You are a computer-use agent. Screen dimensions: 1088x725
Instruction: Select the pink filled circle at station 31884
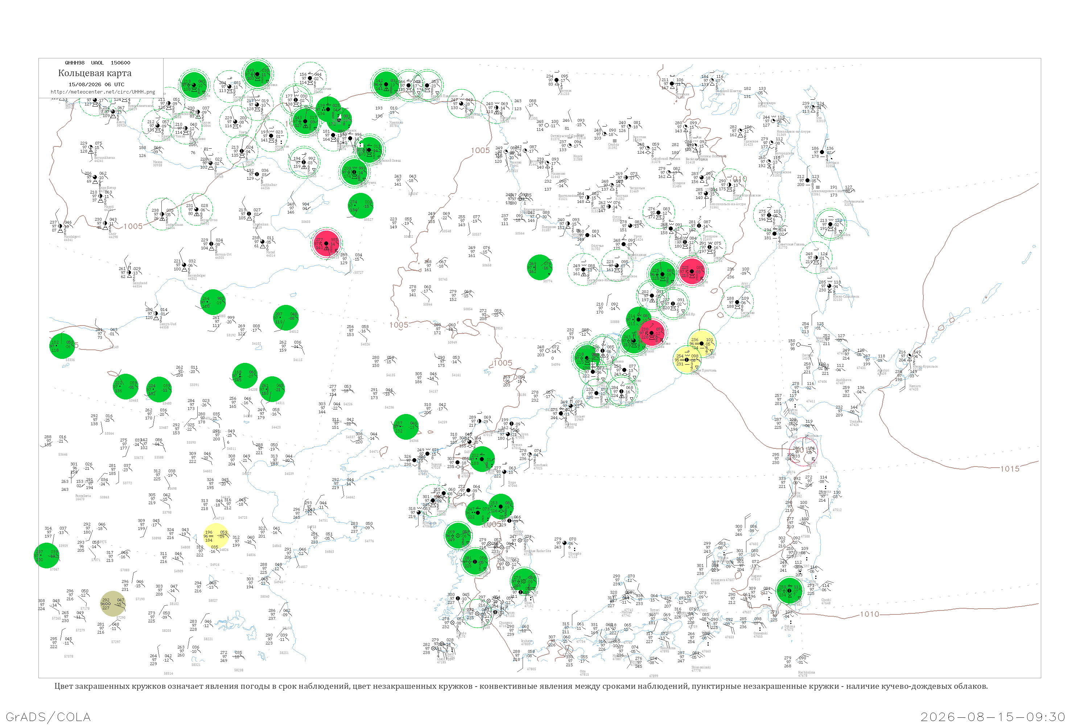(652, 333)
